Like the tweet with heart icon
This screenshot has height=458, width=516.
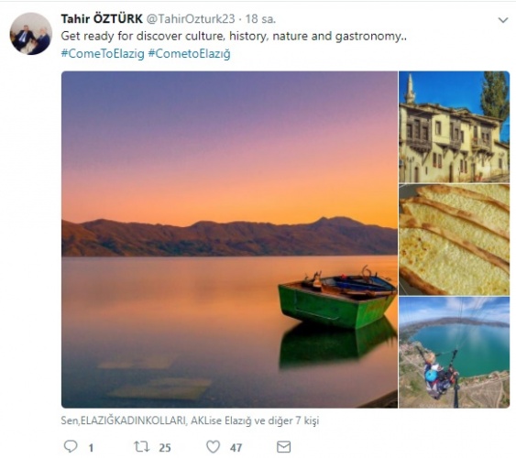(x=213, y=447)
